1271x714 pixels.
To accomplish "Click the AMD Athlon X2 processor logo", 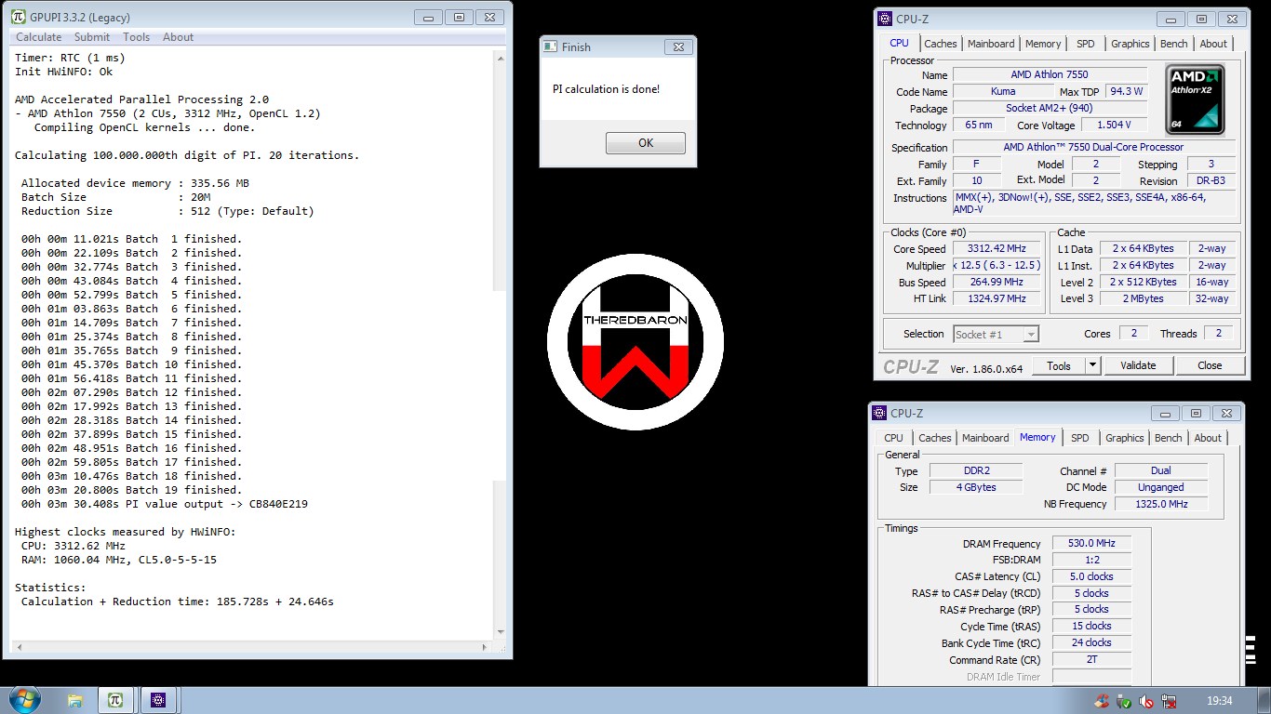I will (x=1195, y=99).
